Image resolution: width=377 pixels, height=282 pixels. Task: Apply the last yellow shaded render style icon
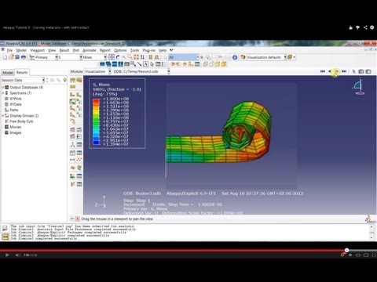pyautogui.click(x=224, y=64)
